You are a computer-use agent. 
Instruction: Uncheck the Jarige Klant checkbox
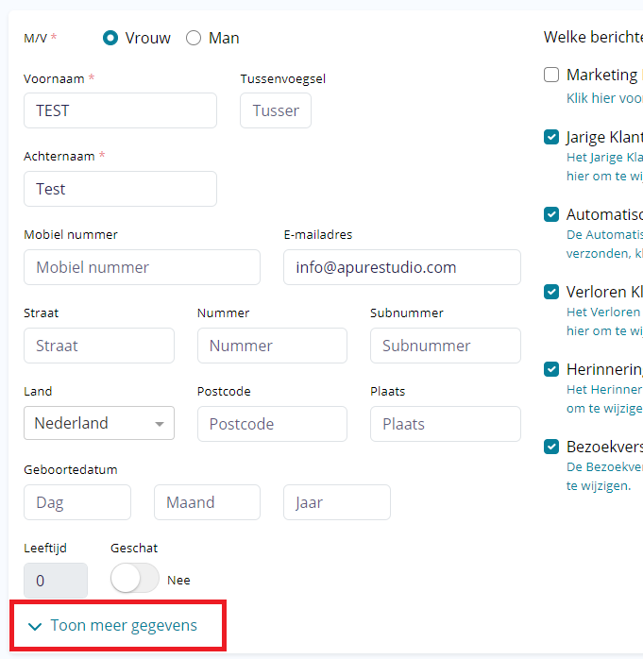[551, 138]
